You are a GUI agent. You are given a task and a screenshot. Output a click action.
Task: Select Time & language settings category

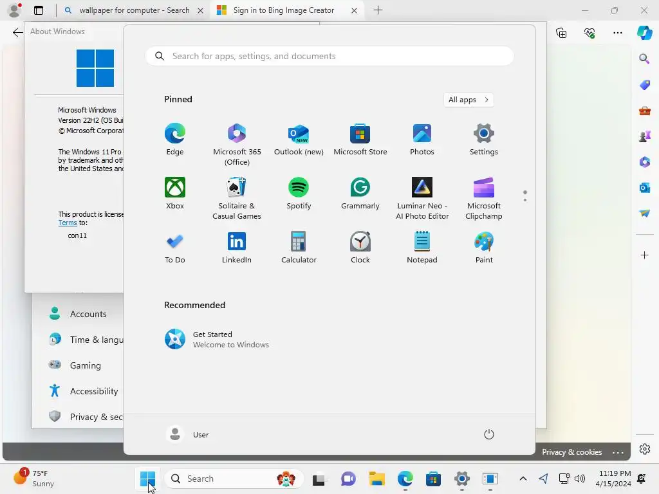pos(86,340)
